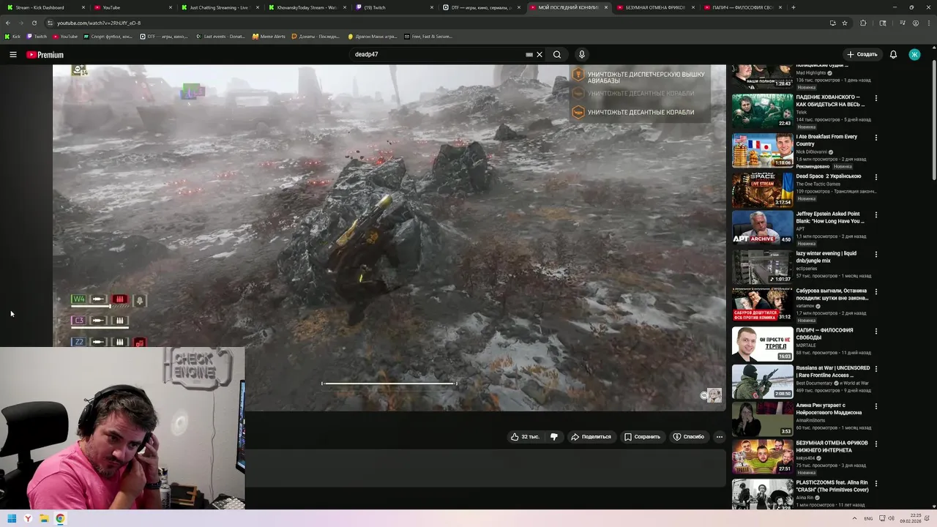The height and width of the screenshot is (527, 937).
Task: Share video via Поделиться
Action: pyautogui.click(x=591, y=437)
